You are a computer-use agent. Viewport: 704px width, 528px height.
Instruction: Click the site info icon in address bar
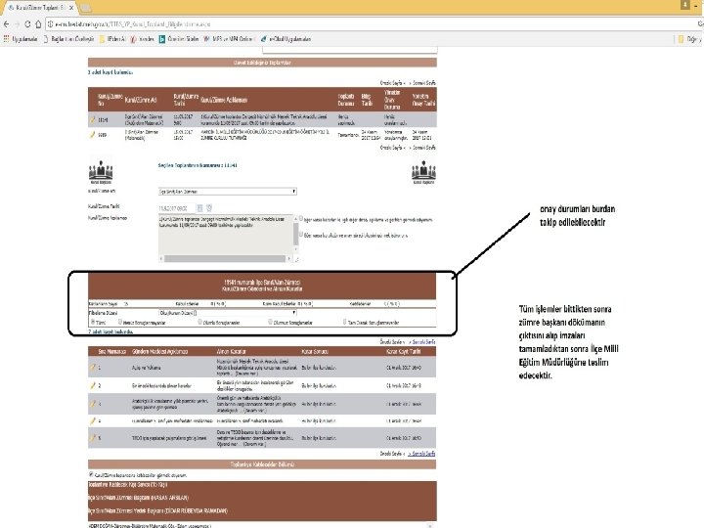(x=51, y=24)
